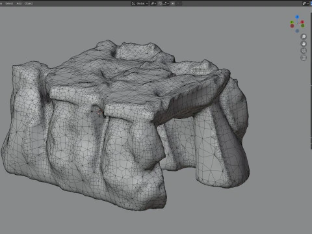This screenshot has width=312, height=234.
Task: Open the Add menu
Action: 19,3
